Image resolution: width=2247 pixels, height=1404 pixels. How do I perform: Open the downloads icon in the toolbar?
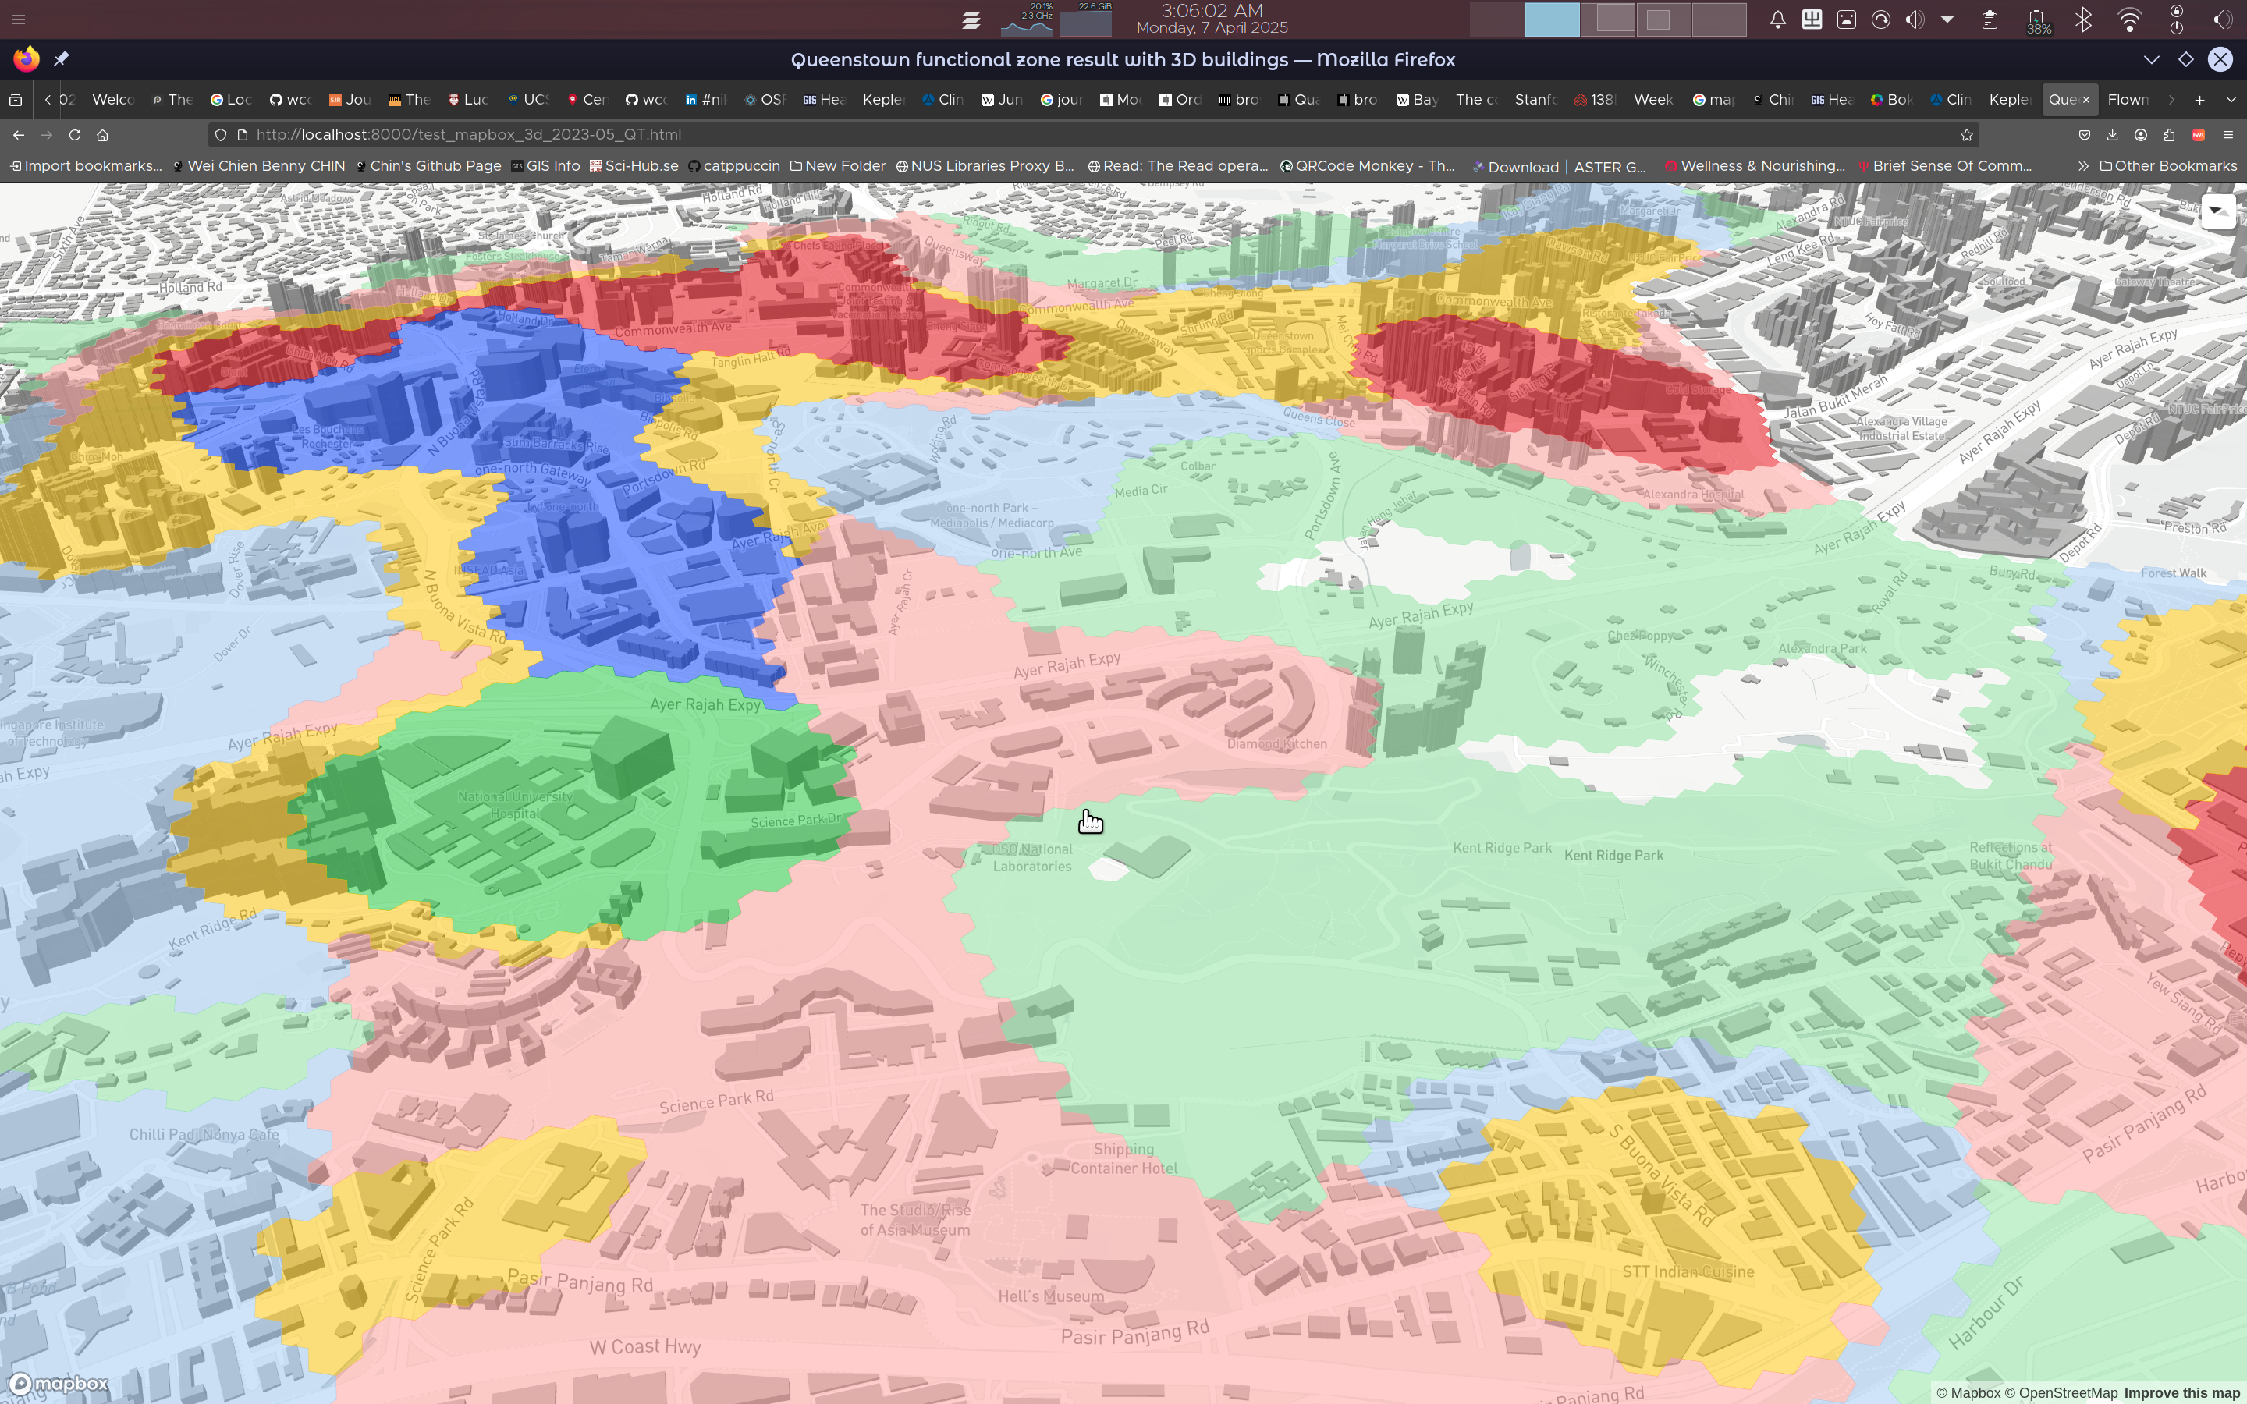point(2114,136)
